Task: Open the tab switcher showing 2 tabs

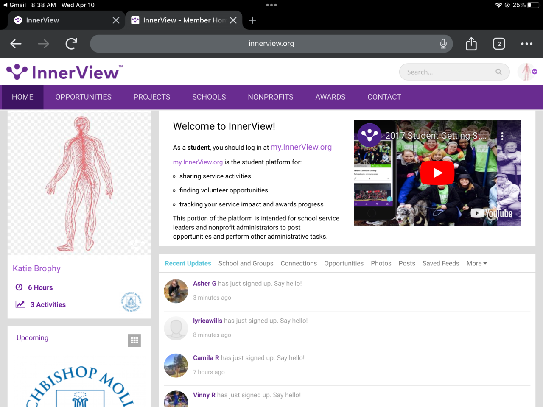Action: coord(499,44)
